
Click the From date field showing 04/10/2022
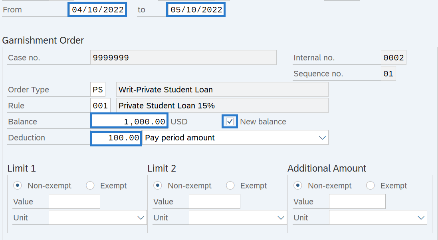click(97, 10)
